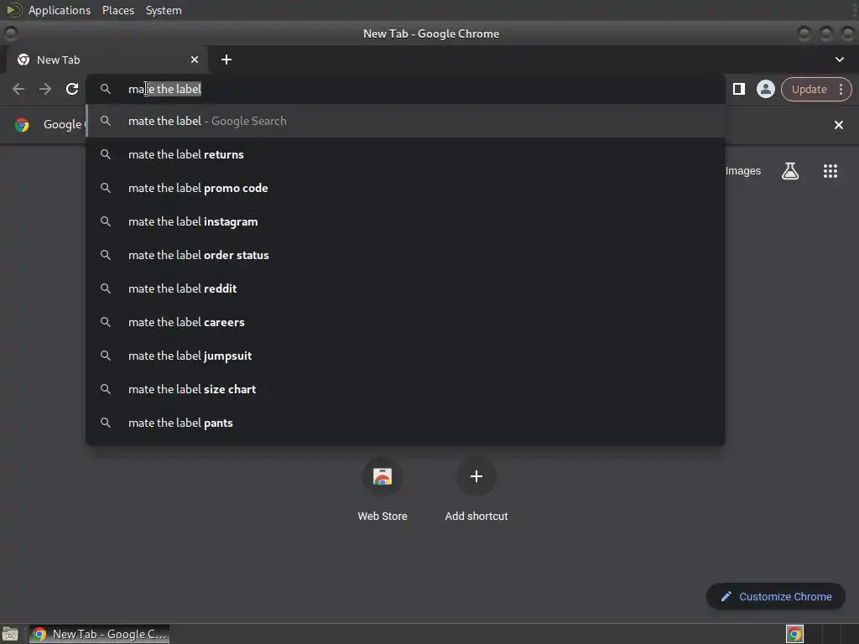This screenshot has height=644, width=859.
Task: Select suggestion mate the label promo code
Action: click(405, 188)
